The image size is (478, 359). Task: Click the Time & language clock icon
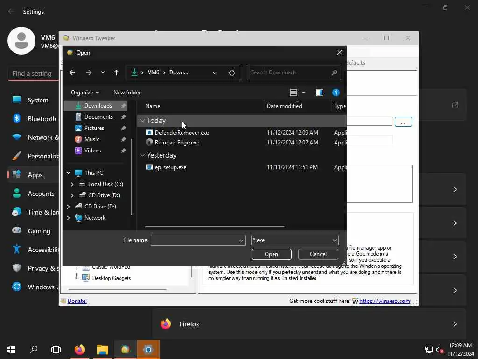click(17, 212)
